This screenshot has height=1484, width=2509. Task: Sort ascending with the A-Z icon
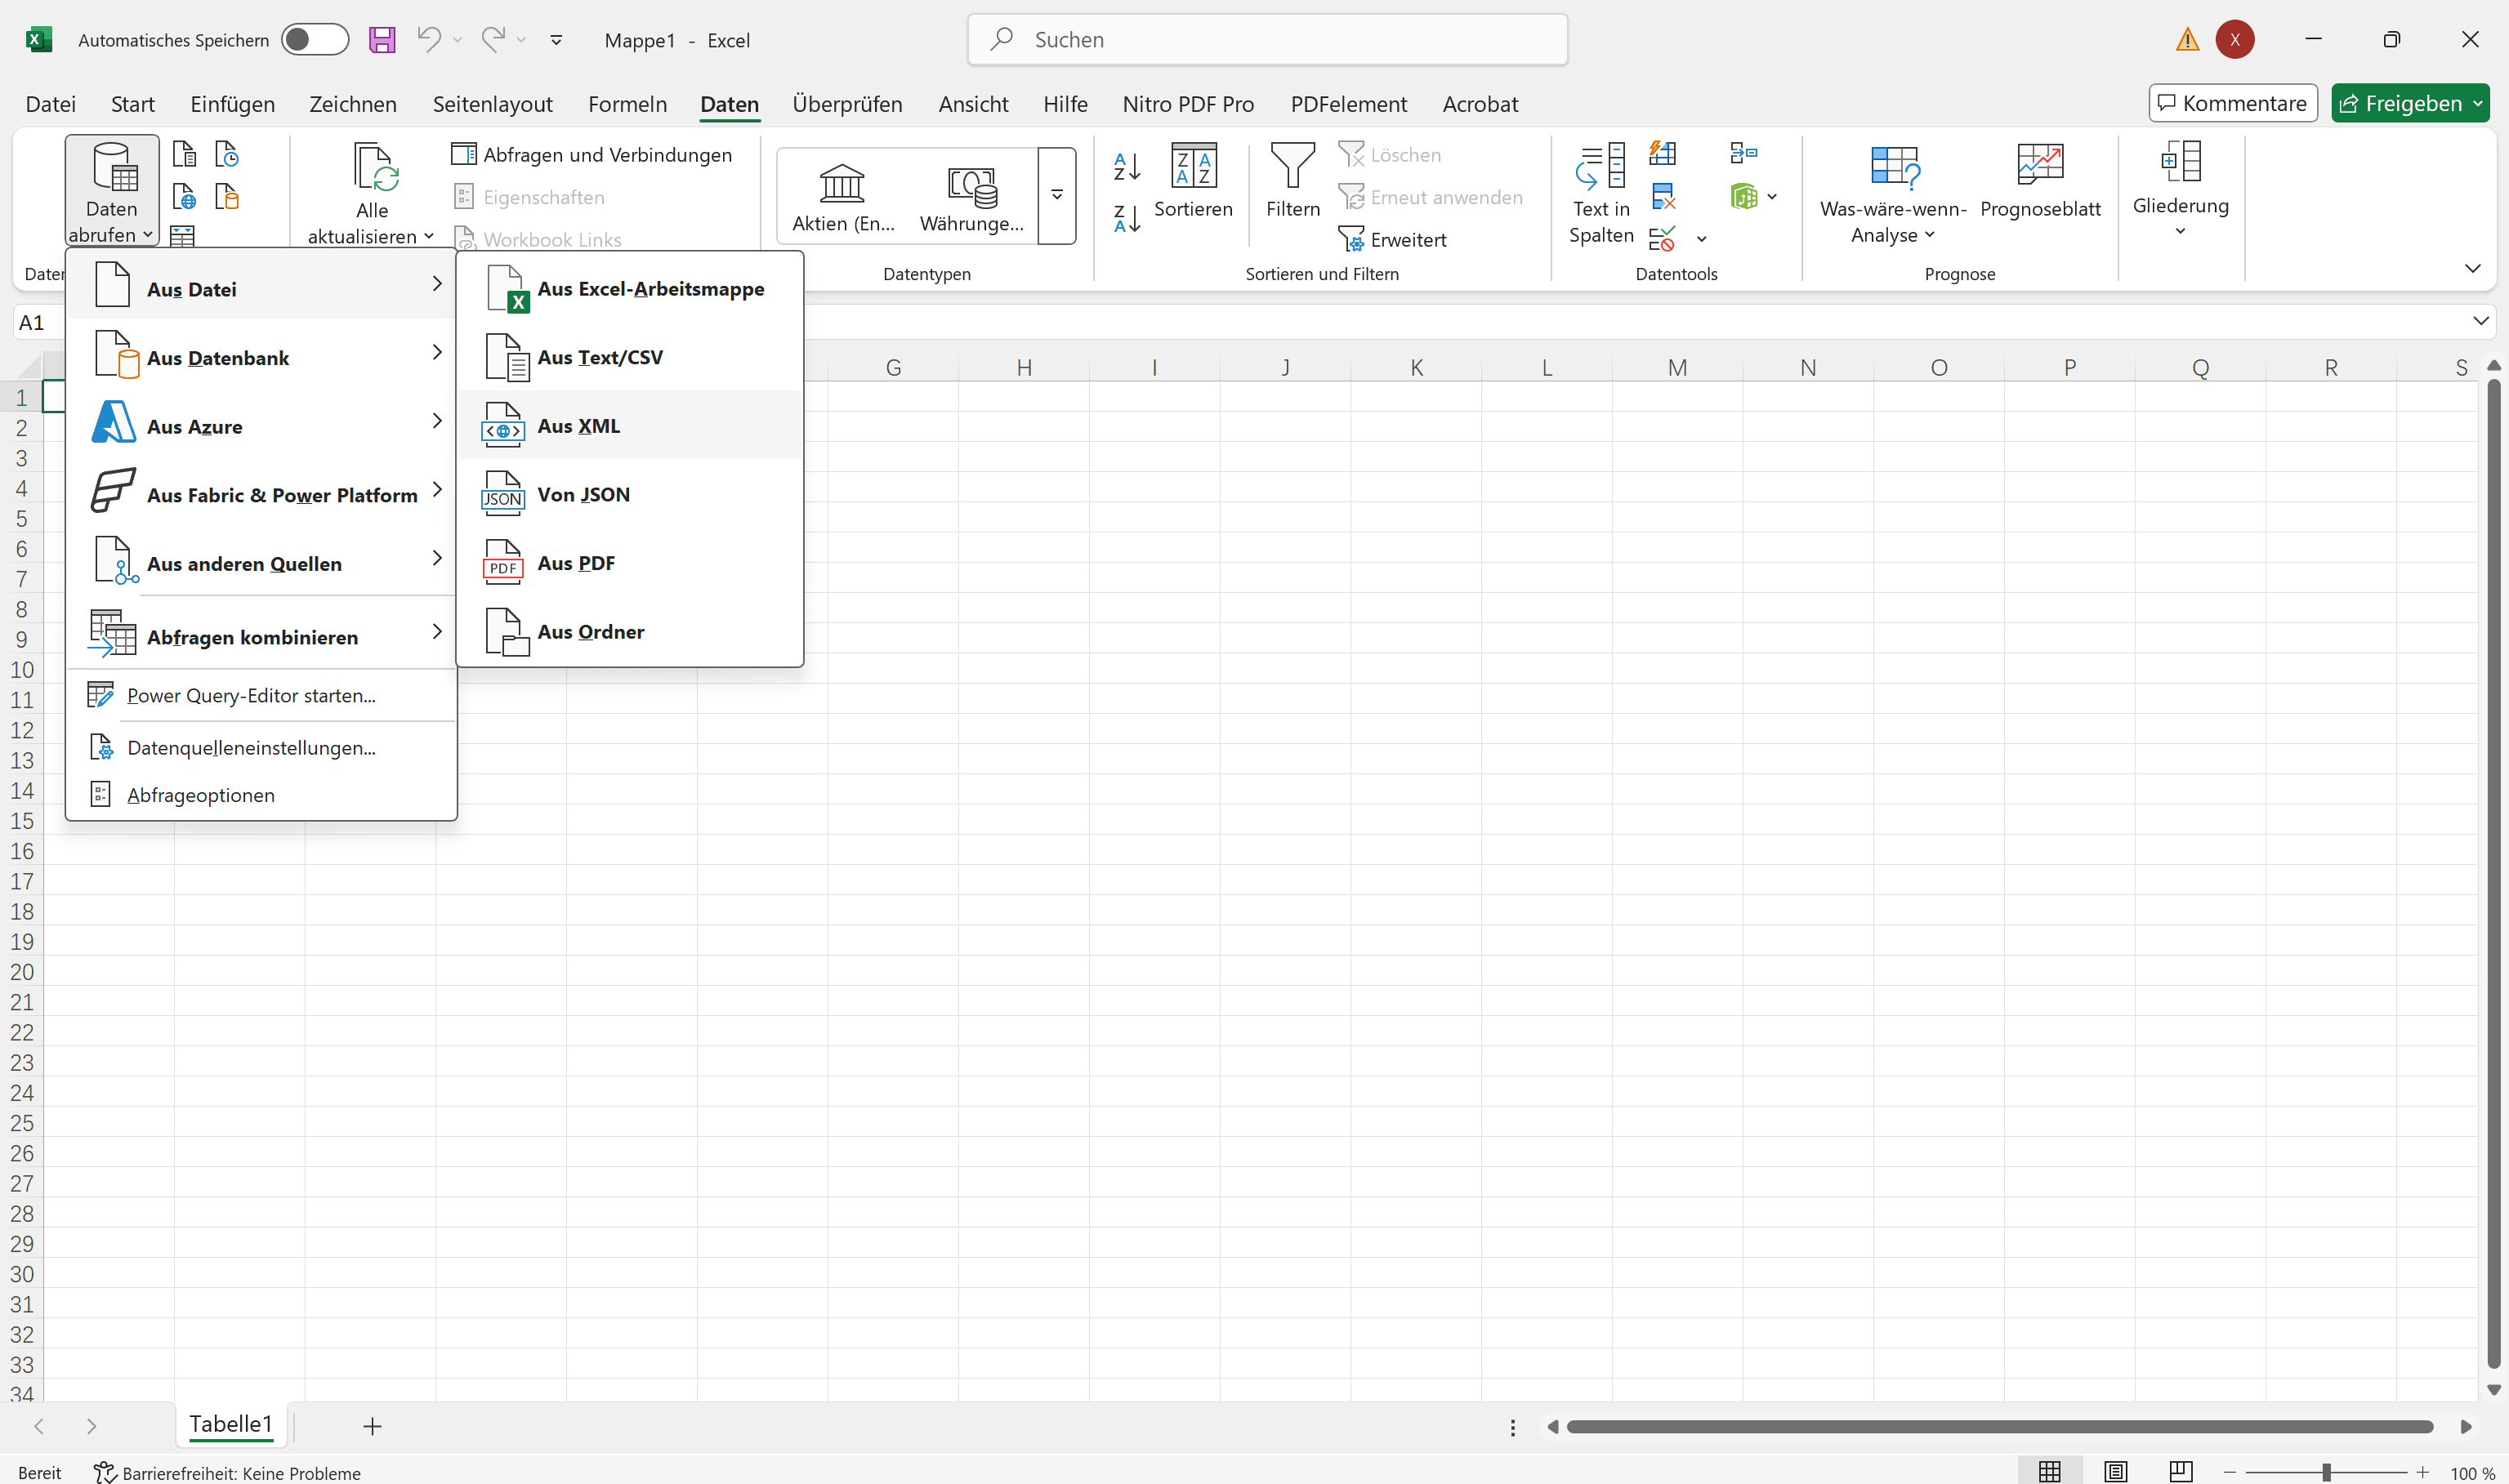click(x=1126, y=167)
